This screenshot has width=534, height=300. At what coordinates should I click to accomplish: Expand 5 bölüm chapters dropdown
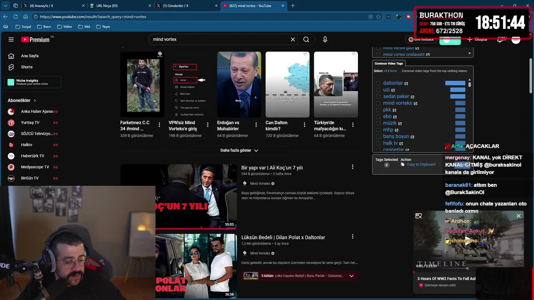coord(351,276)
